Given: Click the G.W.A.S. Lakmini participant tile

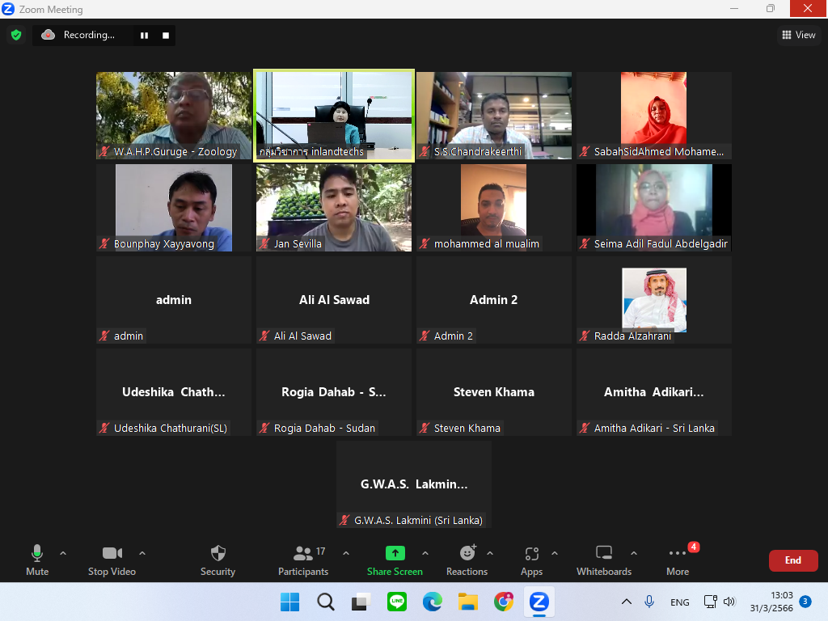Looking at the screenshot, I should point(414,484).
